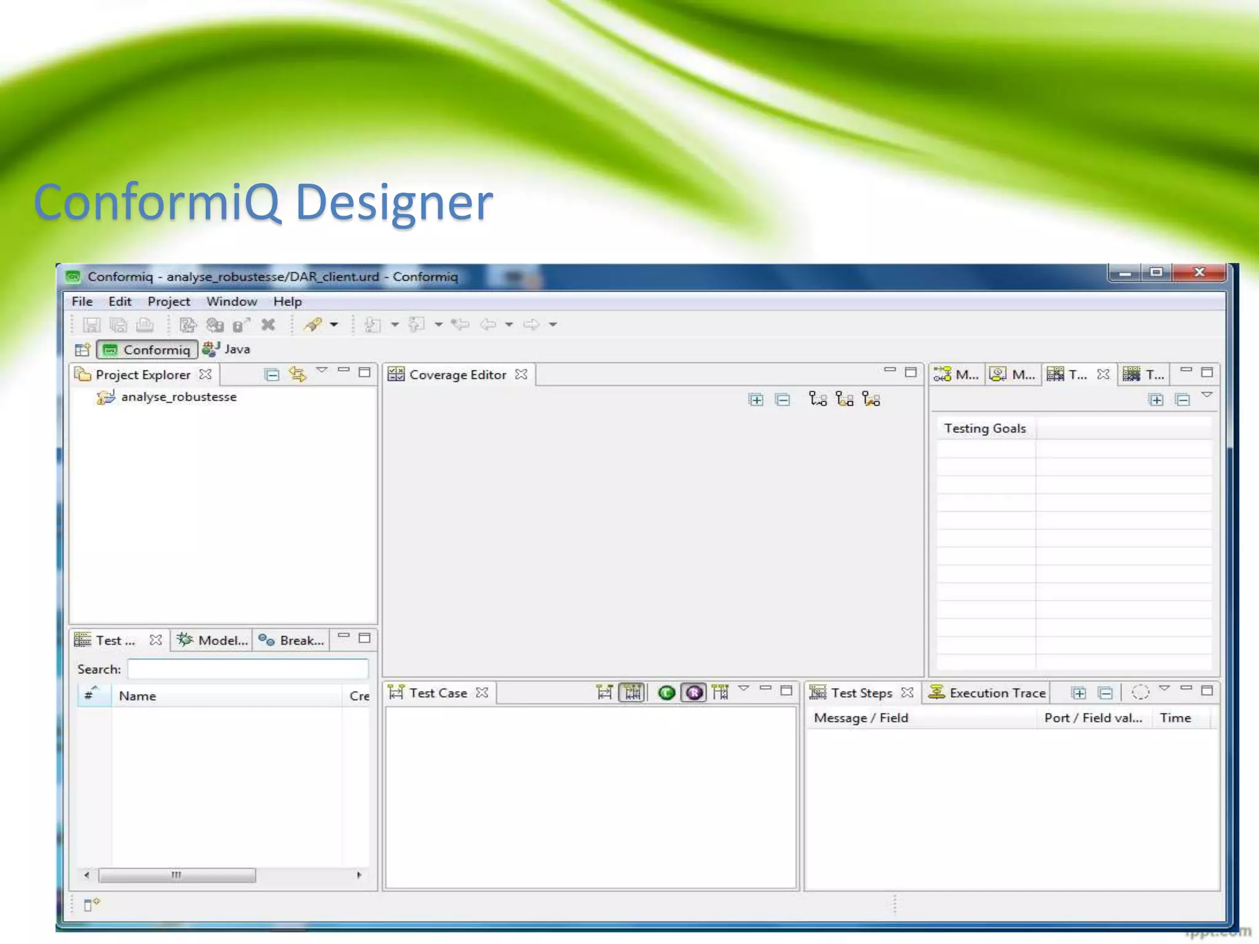Image resolution: width=1259 pixels, height=944 pixels.
Task: Open the Test Steps view menu triangle
Action: [x=1164, y=688]
